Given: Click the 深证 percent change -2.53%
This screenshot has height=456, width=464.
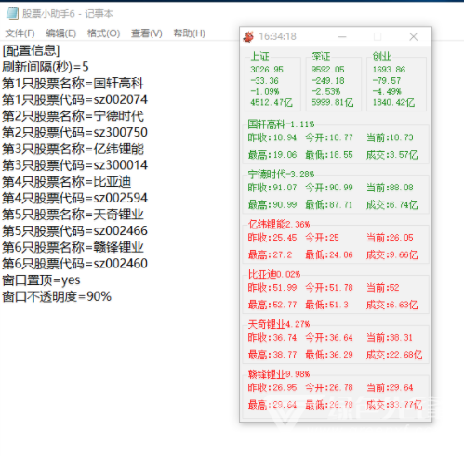Looking at the screenshot, I should tap(325, 92).
